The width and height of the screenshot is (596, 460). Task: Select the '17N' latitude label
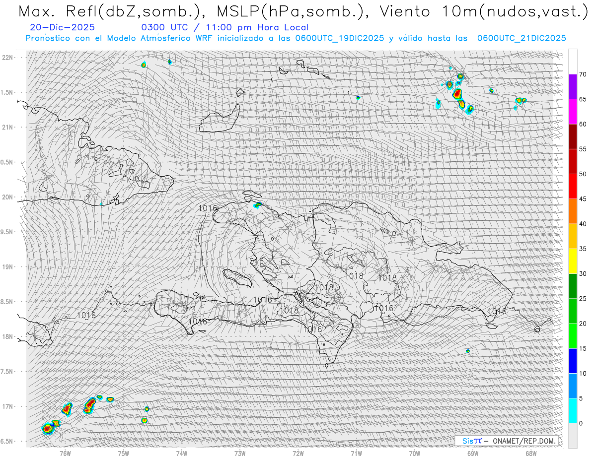pyautogui.click(x=8, y=406)
